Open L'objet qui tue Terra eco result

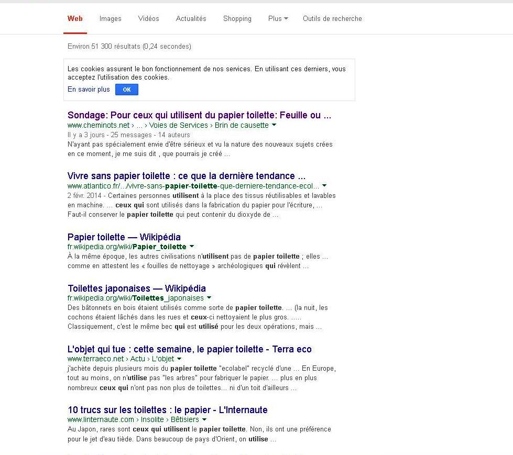pos(189,349)
